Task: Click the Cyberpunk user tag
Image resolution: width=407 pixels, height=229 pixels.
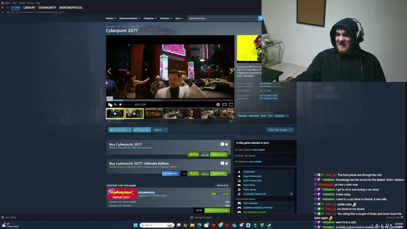Action: pos(242,116)
